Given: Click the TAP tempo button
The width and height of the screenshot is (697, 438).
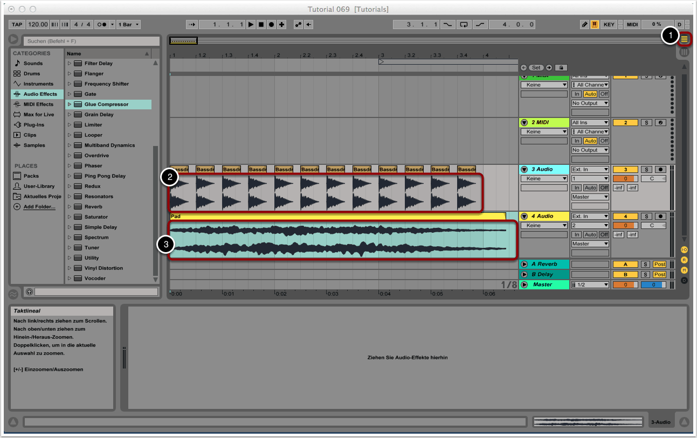Looking at the screenshot, I should pyautogui.click(x=17, y=25).
